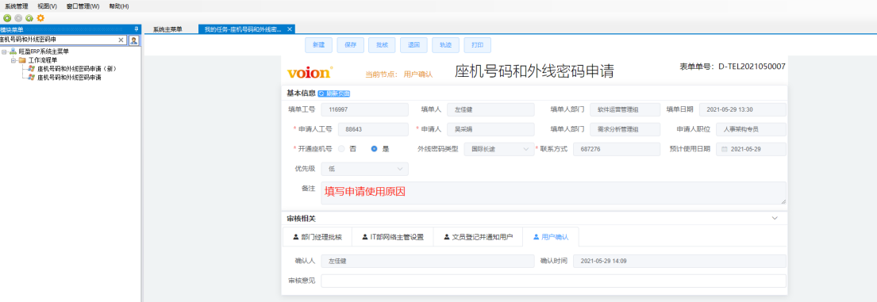Open settings via the orange gear icon

(40, 18)
